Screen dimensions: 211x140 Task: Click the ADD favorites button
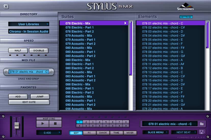[18, 97]
